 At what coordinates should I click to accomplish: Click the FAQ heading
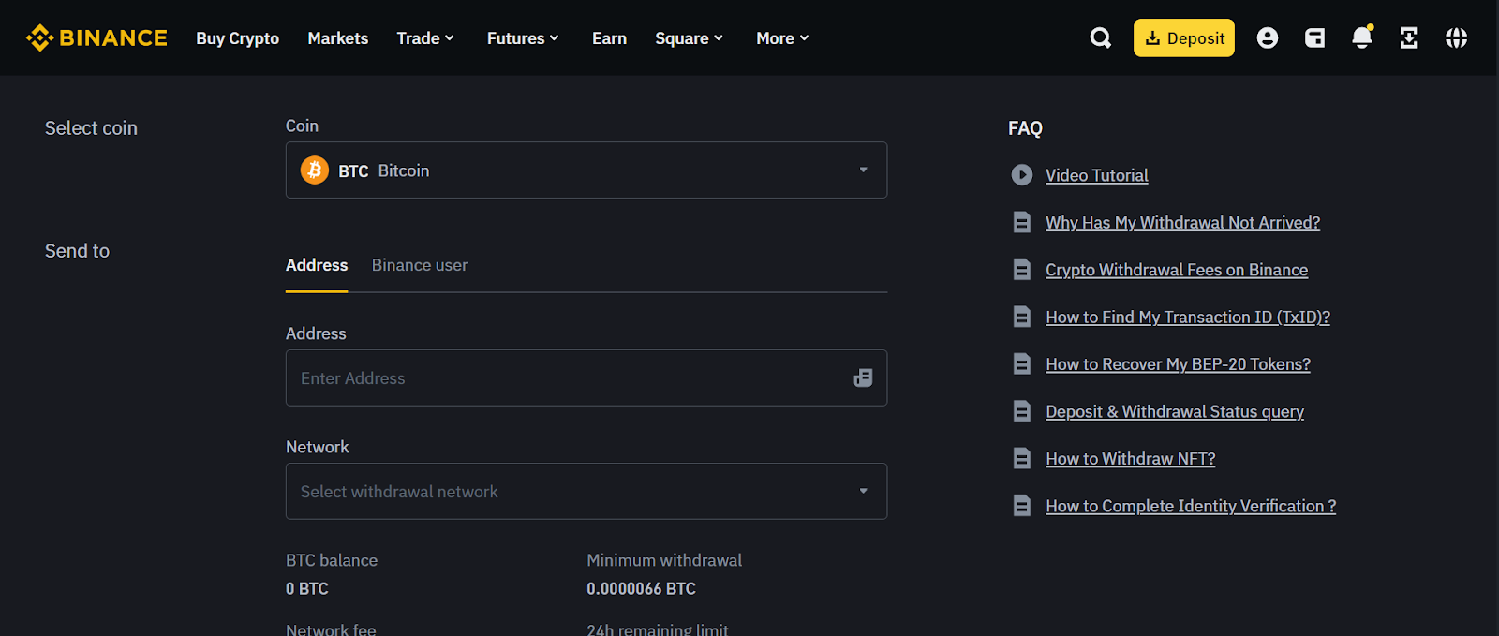(1025, 128)
